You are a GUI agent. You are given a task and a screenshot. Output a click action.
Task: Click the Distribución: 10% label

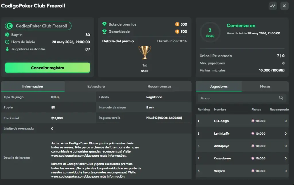click(x=172, y=41)
